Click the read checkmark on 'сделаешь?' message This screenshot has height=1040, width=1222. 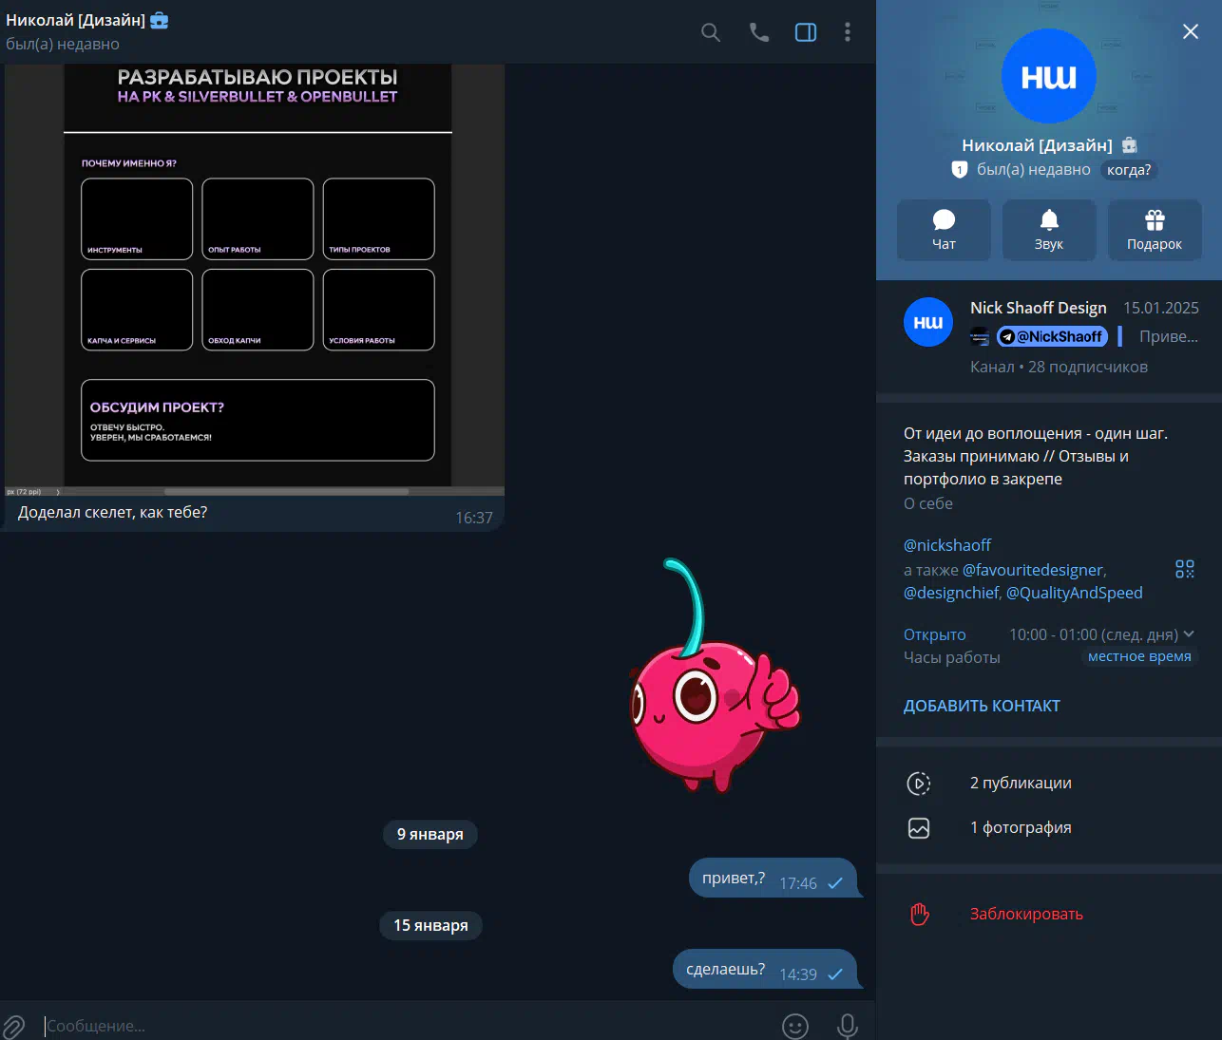coord(835,974)
